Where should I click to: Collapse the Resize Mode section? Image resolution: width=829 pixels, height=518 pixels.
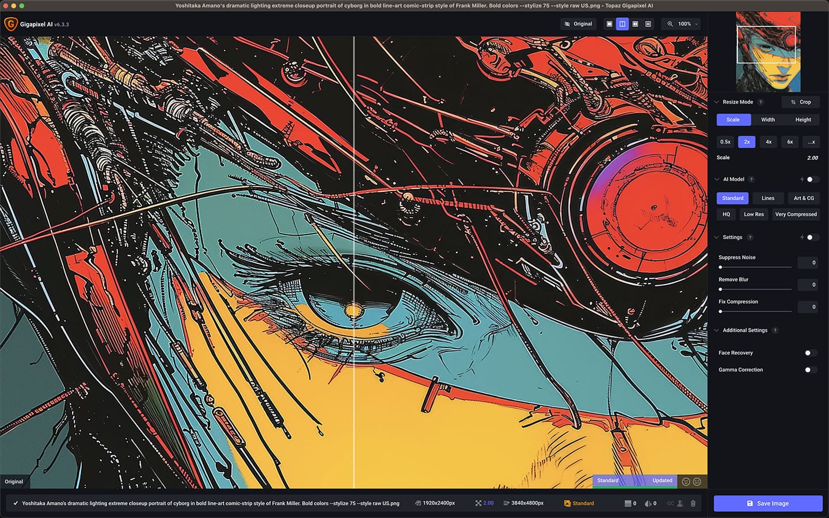coord(717,102)
